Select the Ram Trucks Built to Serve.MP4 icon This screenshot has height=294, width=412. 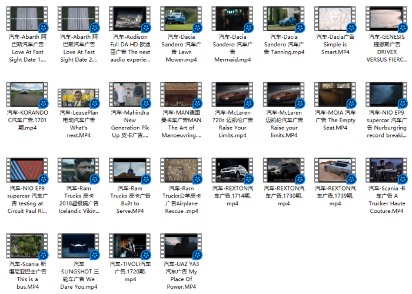(130, 170)
